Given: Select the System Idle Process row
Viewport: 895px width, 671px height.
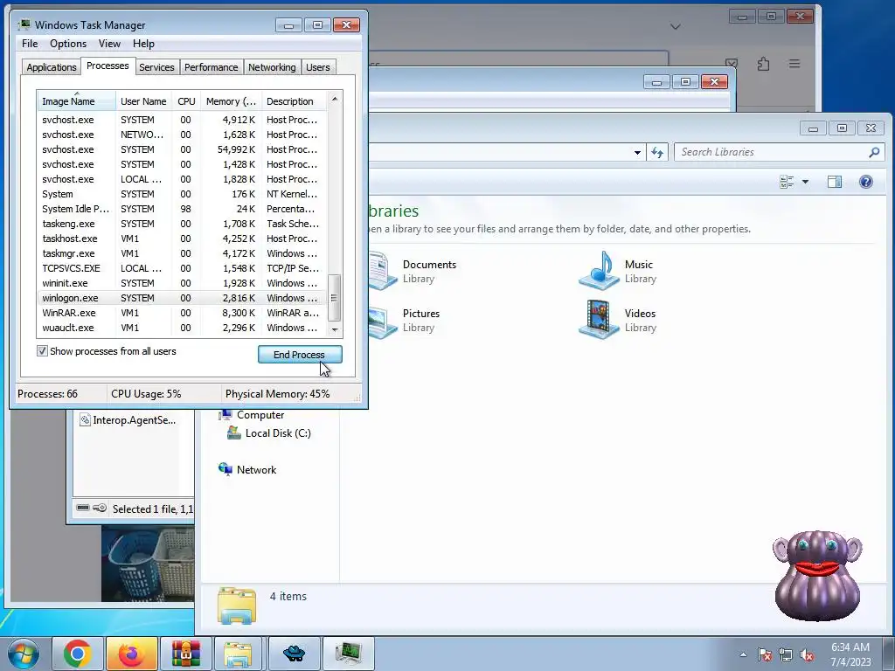Looking at the screenshot, I should coord(182,209).
